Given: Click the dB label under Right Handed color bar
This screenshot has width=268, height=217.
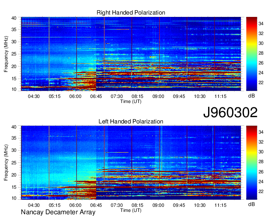Looking at the screenshot, I should (x=251, y=96).
